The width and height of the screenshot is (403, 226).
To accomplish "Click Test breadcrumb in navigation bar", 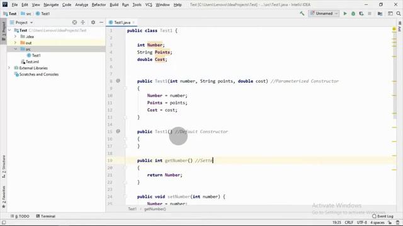I will point(10,14).
